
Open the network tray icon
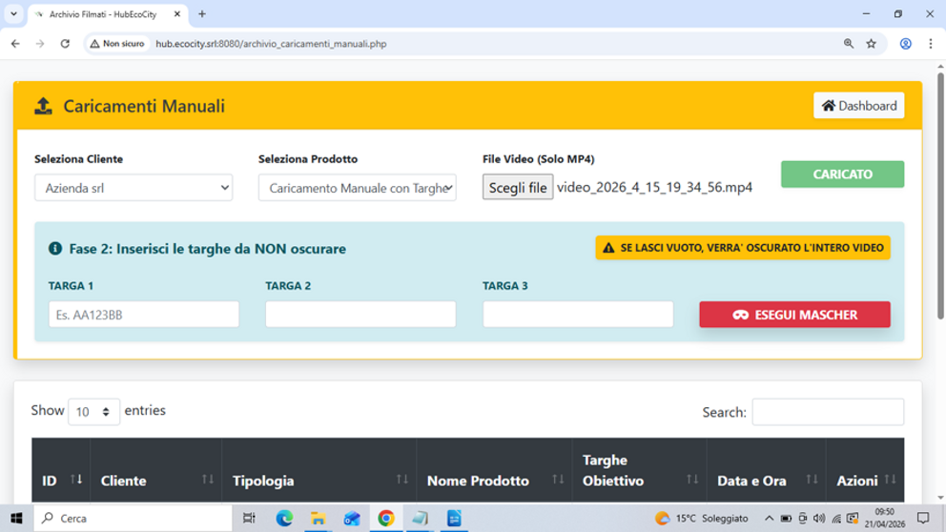[x=836, y=518]
